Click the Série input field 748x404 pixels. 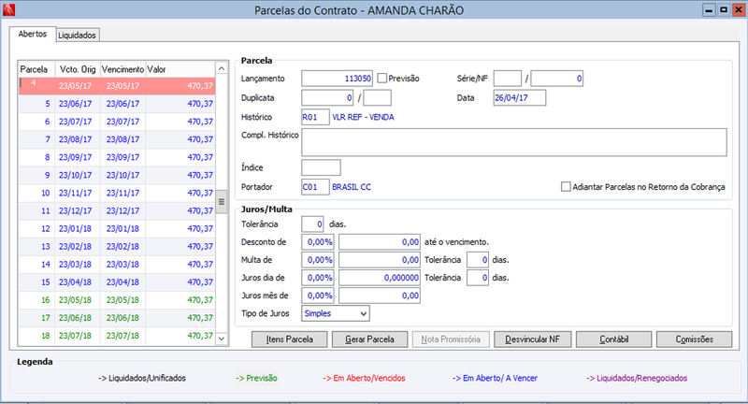click(507, 79)
